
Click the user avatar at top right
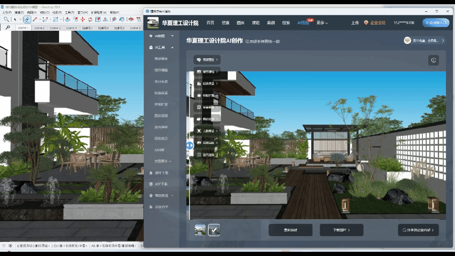407,40
